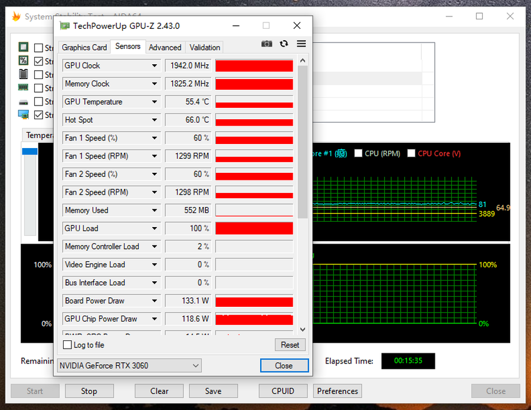This screenshot has width=531, height=410.
Task: Click the GPU Load red sensor graph bar
Action: pos(254,228)
